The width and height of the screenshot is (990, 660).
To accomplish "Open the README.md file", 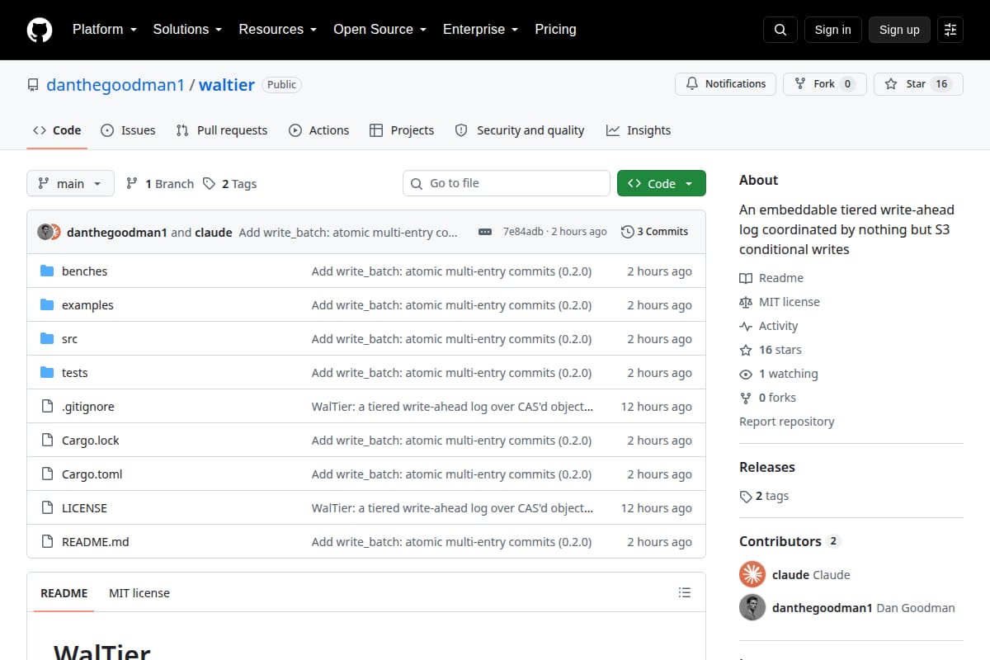I will (x=96, y=542).
